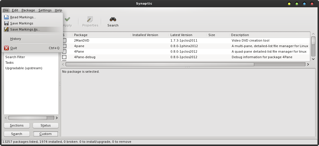
Task: Toggle the status checkbox for 4Pane-debug
Action: [64, 57]
